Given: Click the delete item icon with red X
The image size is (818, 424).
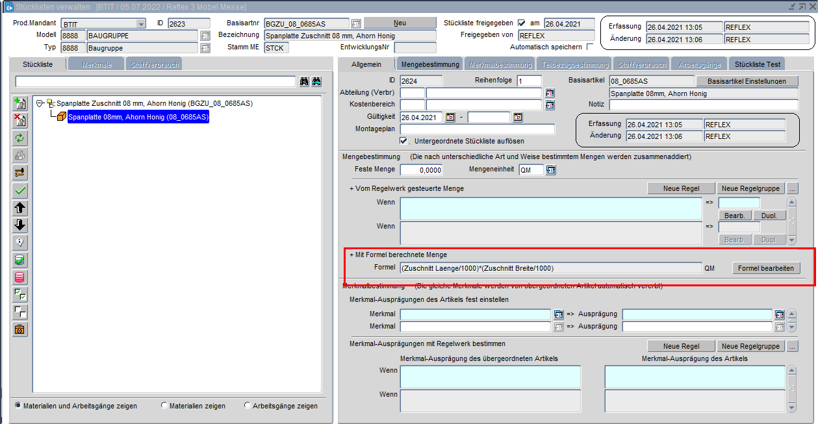Looking at the screenshot, I should click(x=20, y=120).
